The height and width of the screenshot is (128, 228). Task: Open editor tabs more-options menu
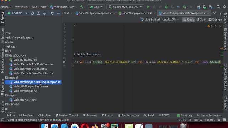coord(221,13)
